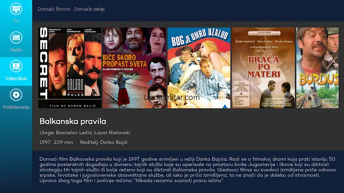Image resolution: width=344 pixels, height=193 pixels.
Task: Select the Burduš movie poster
Action: (x=318, y=68)
